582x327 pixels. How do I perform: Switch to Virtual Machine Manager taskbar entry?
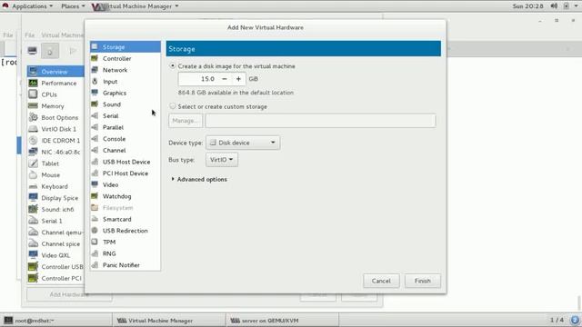(169, 321)
